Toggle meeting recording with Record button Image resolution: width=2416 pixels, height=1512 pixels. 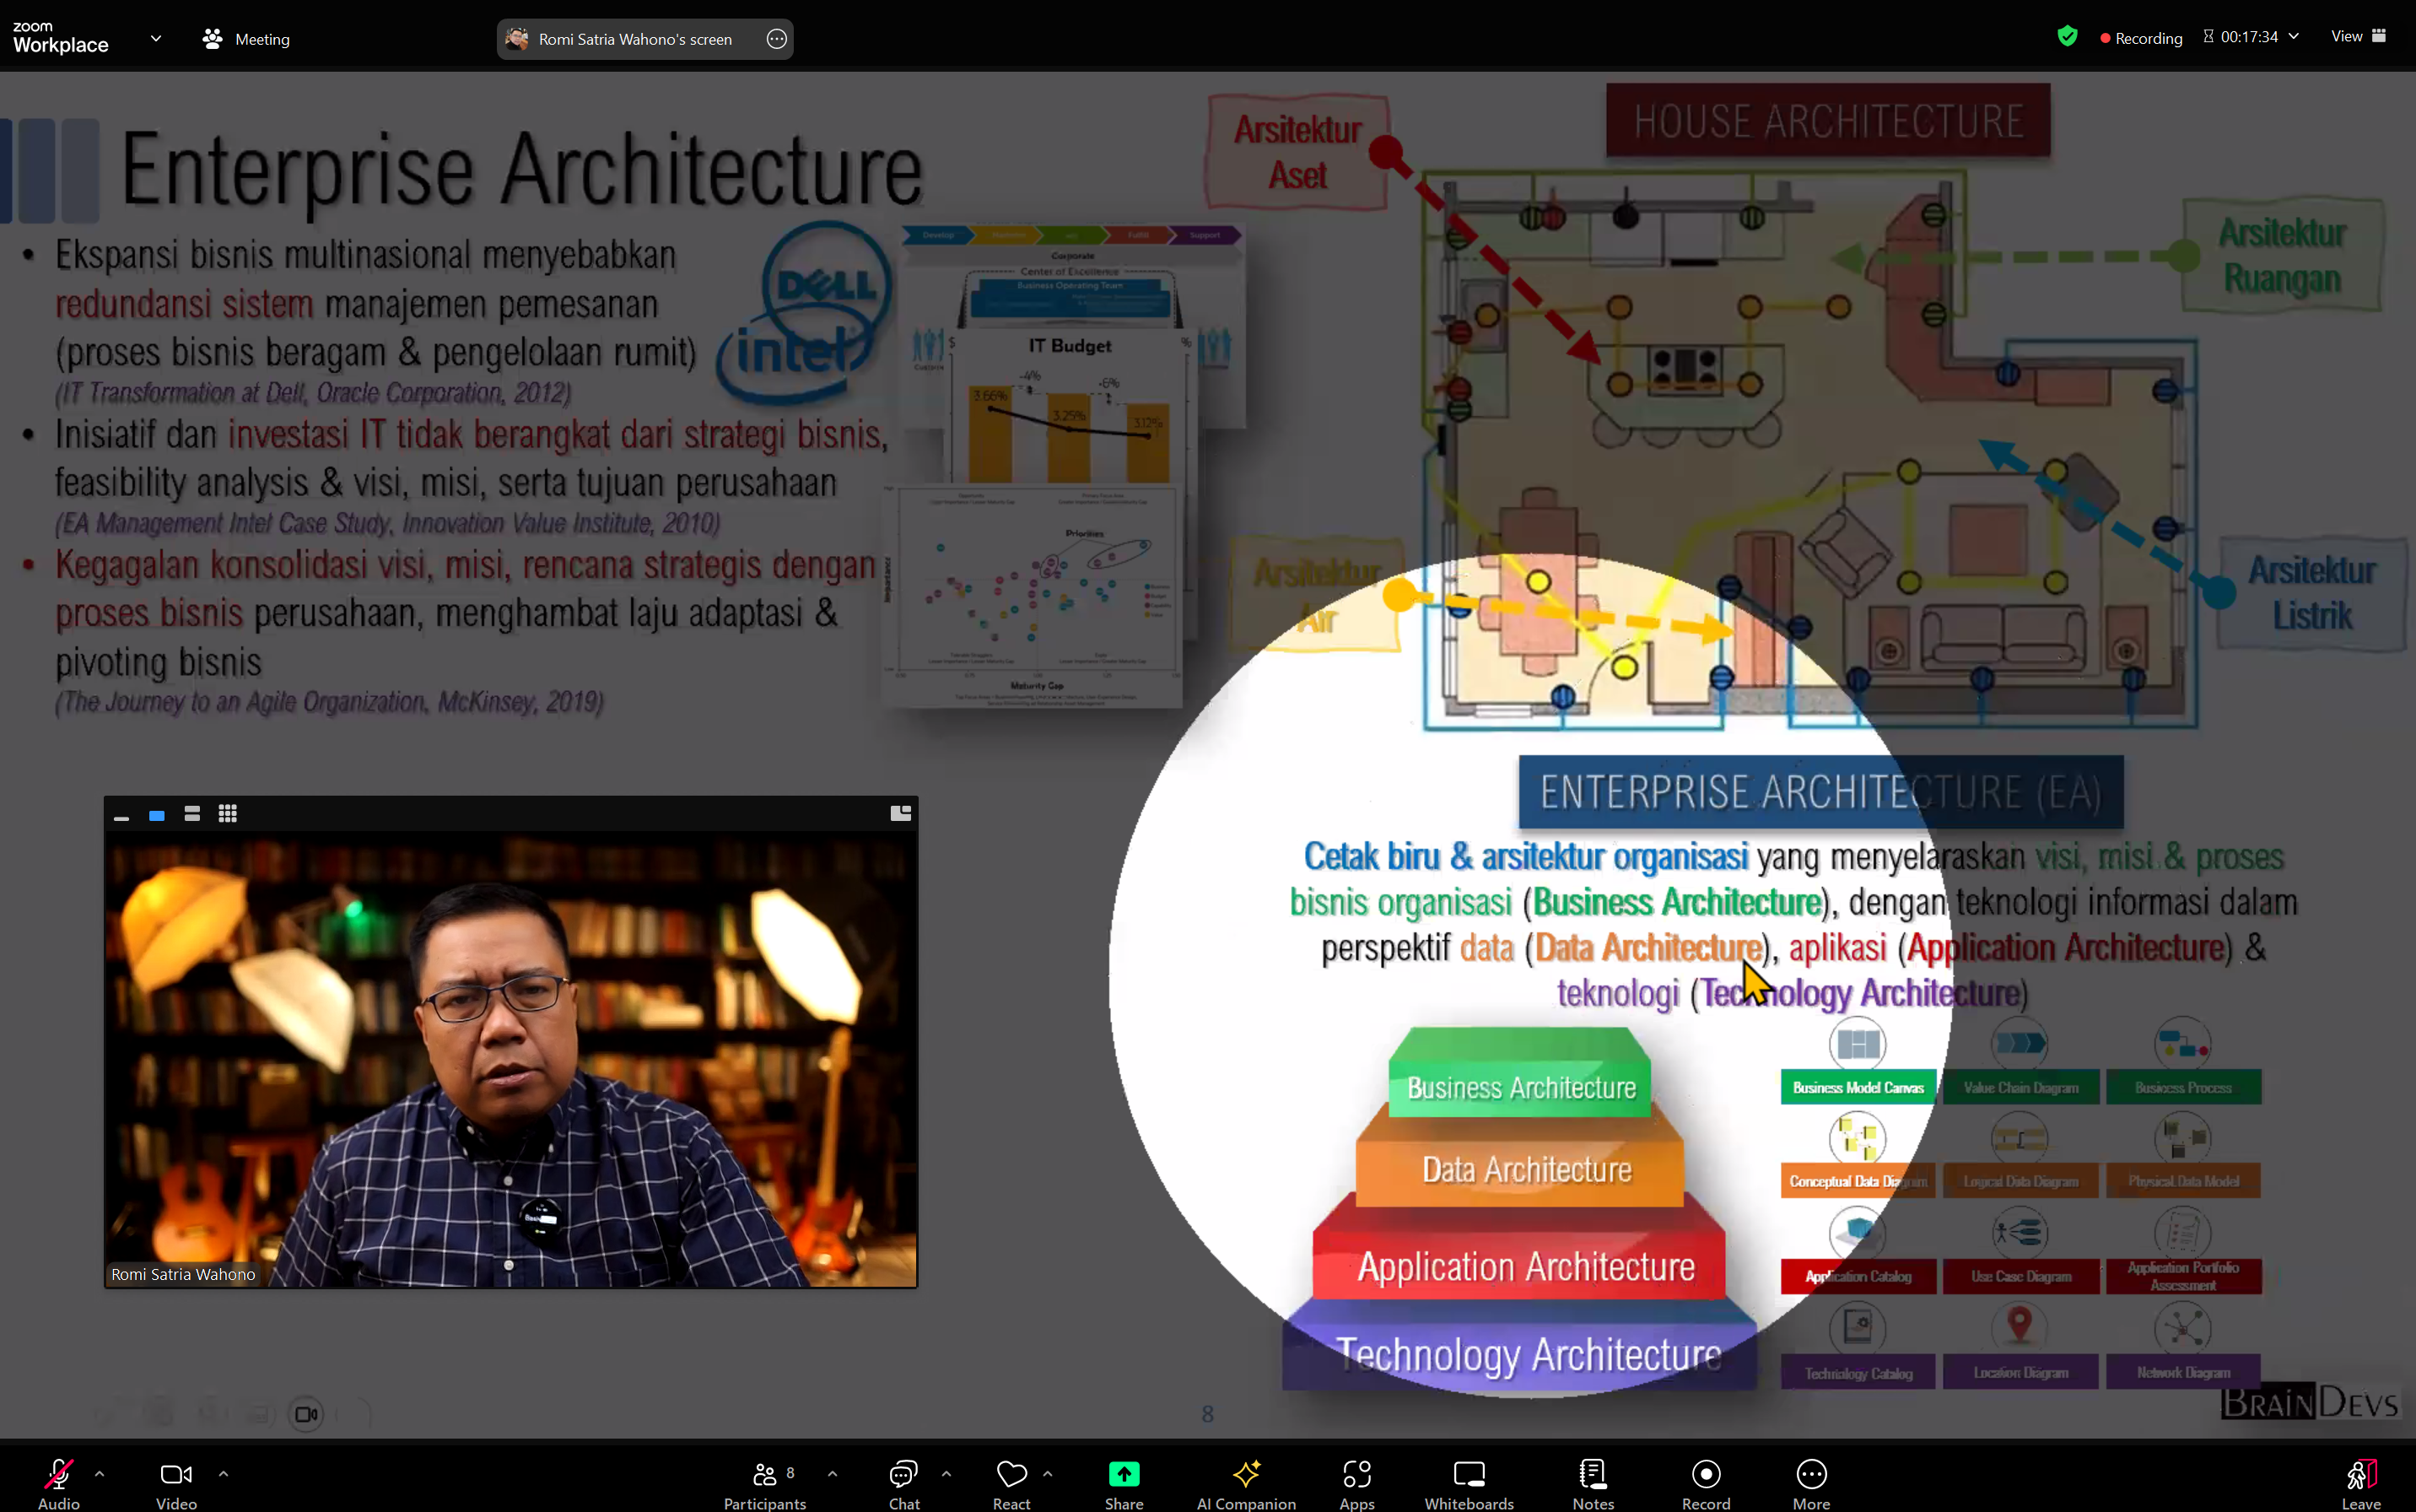click(x=1706, y=1474)
